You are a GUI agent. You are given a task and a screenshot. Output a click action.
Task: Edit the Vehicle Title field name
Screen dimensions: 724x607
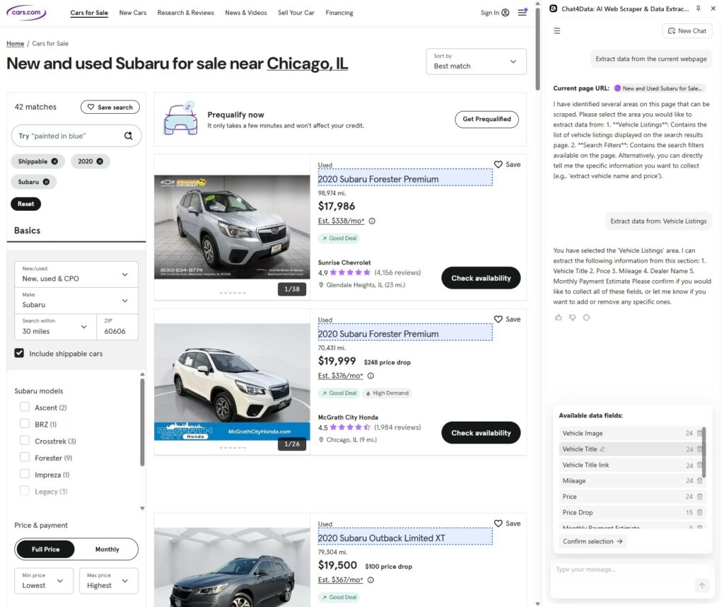pyautogui.click(x=602, y=449)
